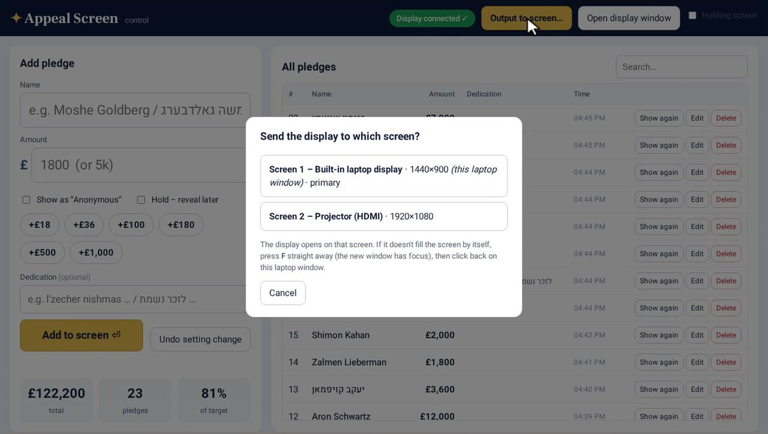Click the Add to screen button

click(82, 335)
